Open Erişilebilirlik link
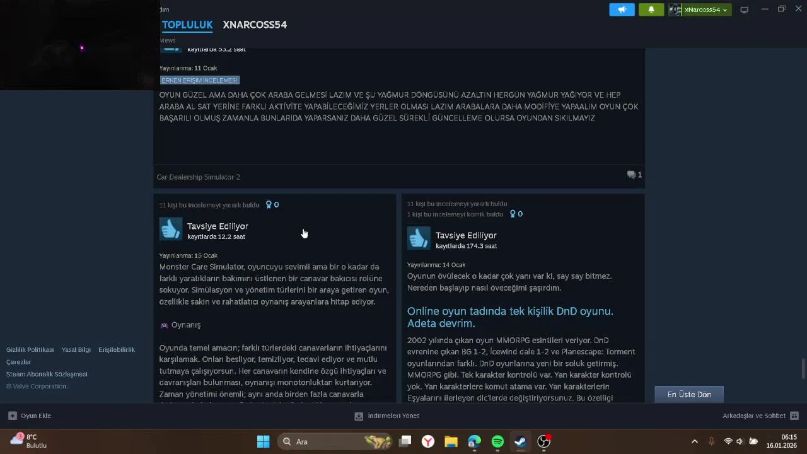807x454 pixels. tap(117, 349)
